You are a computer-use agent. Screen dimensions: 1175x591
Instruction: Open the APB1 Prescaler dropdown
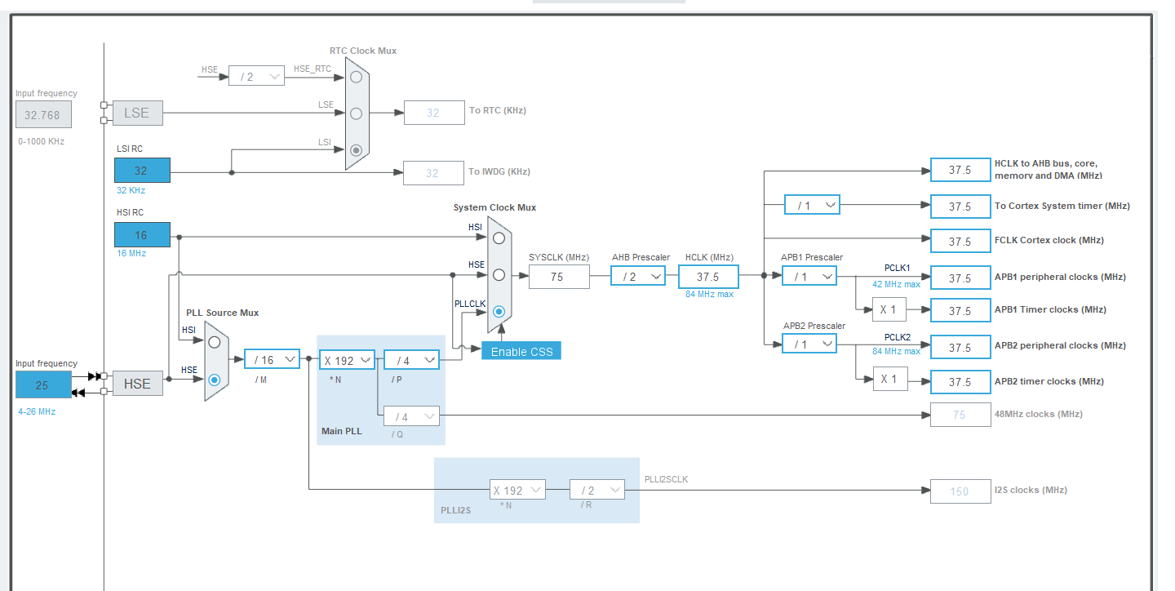[809, 277]
